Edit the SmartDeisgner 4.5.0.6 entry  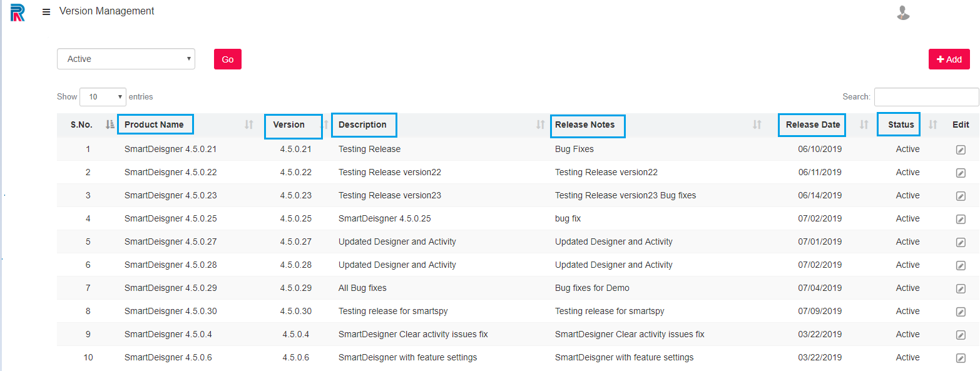(x=961, y=357)
